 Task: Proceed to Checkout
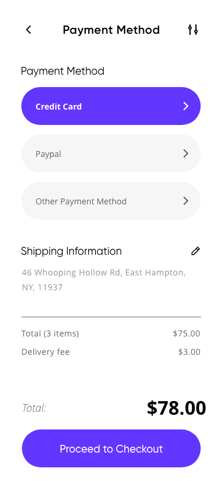pyautogui.click(x=111, y=448)
